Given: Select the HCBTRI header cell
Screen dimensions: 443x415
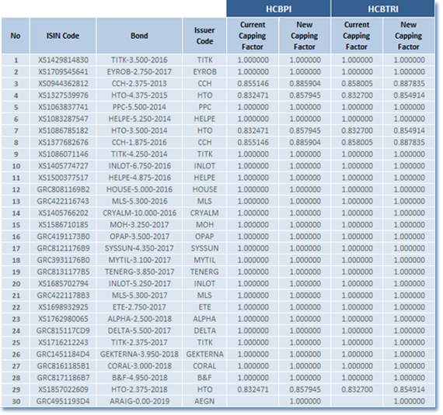Looking at the screenshot, I should 383,9.
